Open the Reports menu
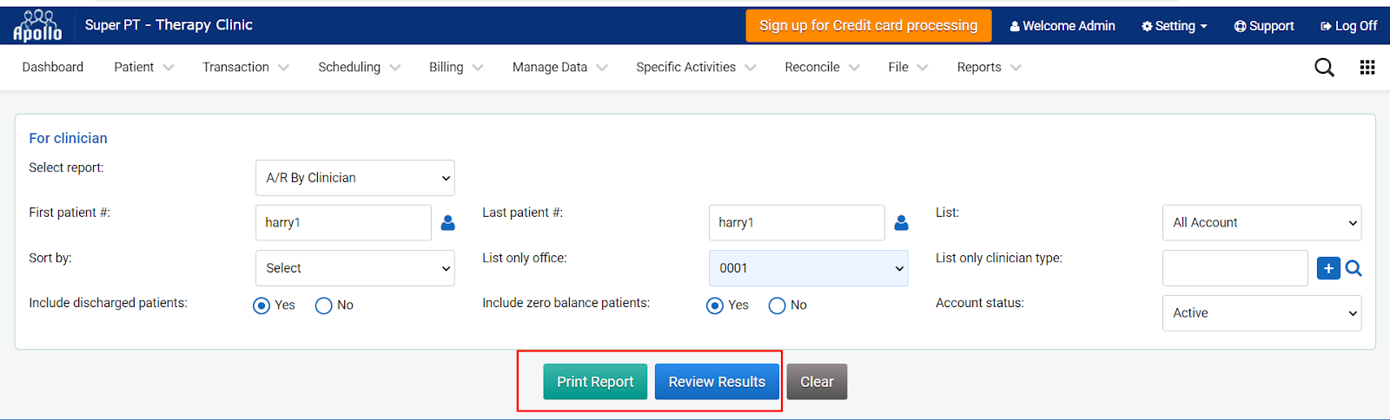This screenshot has height=420, width=1390. 989,68
